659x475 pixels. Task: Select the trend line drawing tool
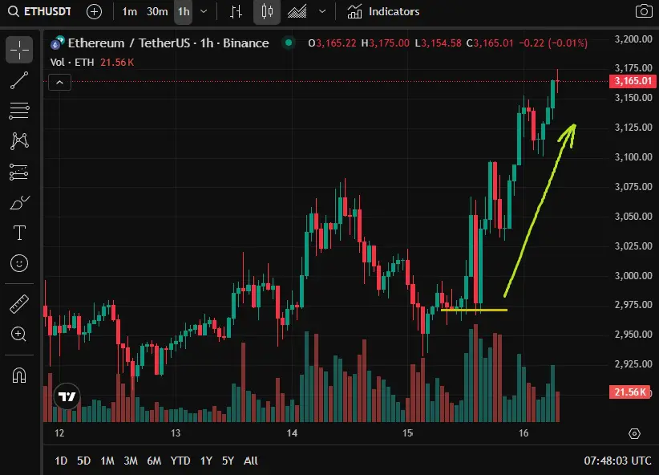coord(19,80)
